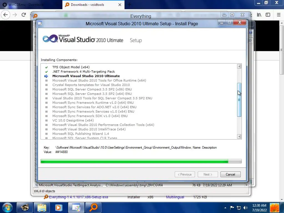Image resolution: width=284 pixels, height=213 pixels.
Task: Select VC 10.0 Designtime (x64) row
Action: point(73,120)
